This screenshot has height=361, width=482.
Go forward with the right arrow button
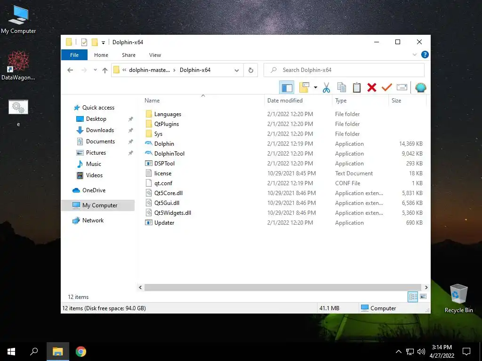point(84,70)
